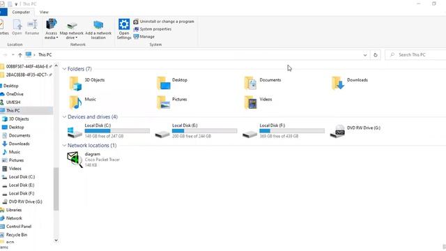The height and width of the screenshot is (251, 446).
Task: Open Map network drive dropdown
Action: pos(72,29)
